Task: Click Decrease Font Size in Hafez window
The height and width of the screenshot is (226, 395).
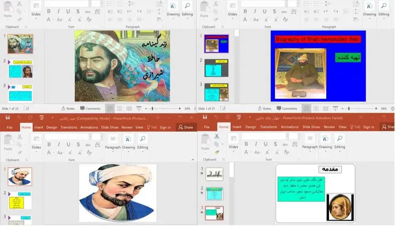Action: pos(80,20)
